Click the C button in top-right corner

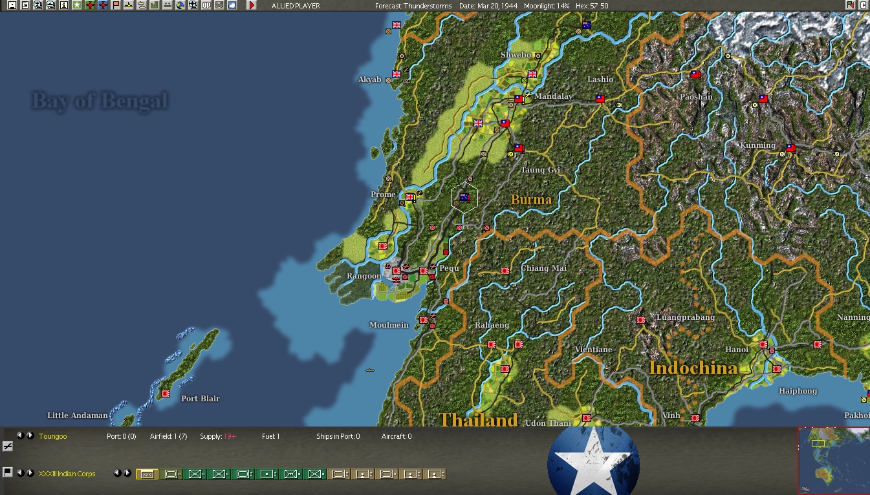(863, 5)
